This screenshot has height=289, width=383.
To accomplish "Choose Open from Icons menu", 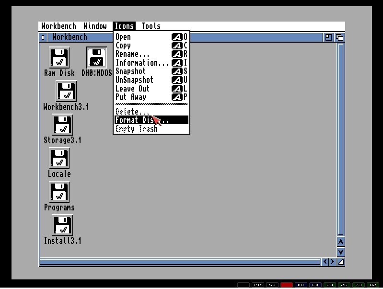I will [x=151, y=37].
